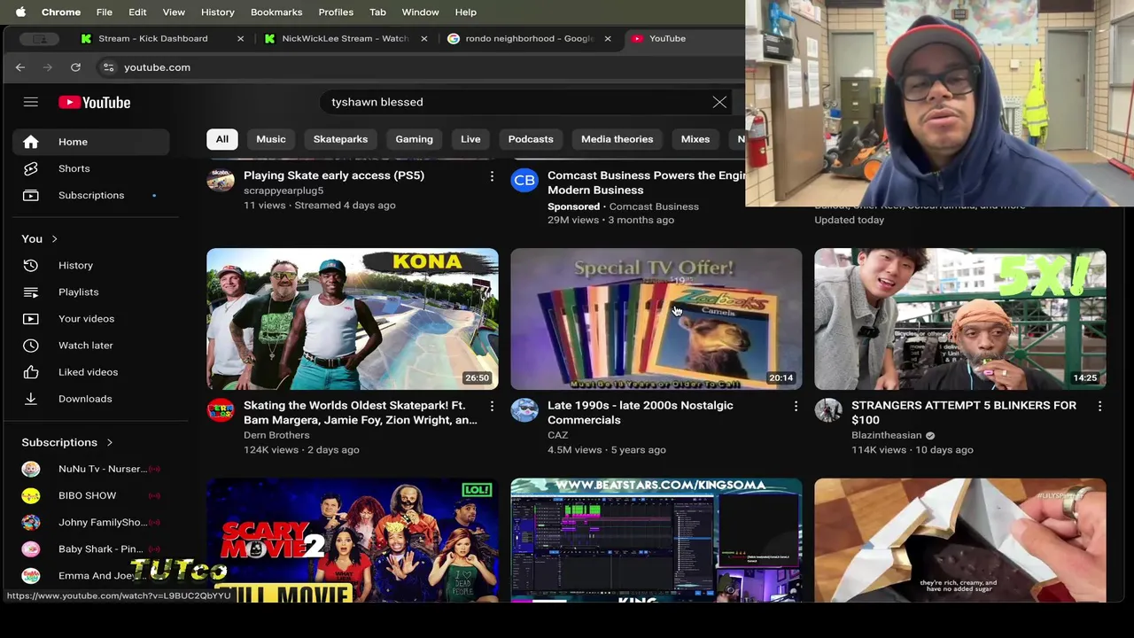The width and height of the screenshot is (1134, 638).
Task: Expand the Subscriptions section chevron
Action: tap(110, 442)
